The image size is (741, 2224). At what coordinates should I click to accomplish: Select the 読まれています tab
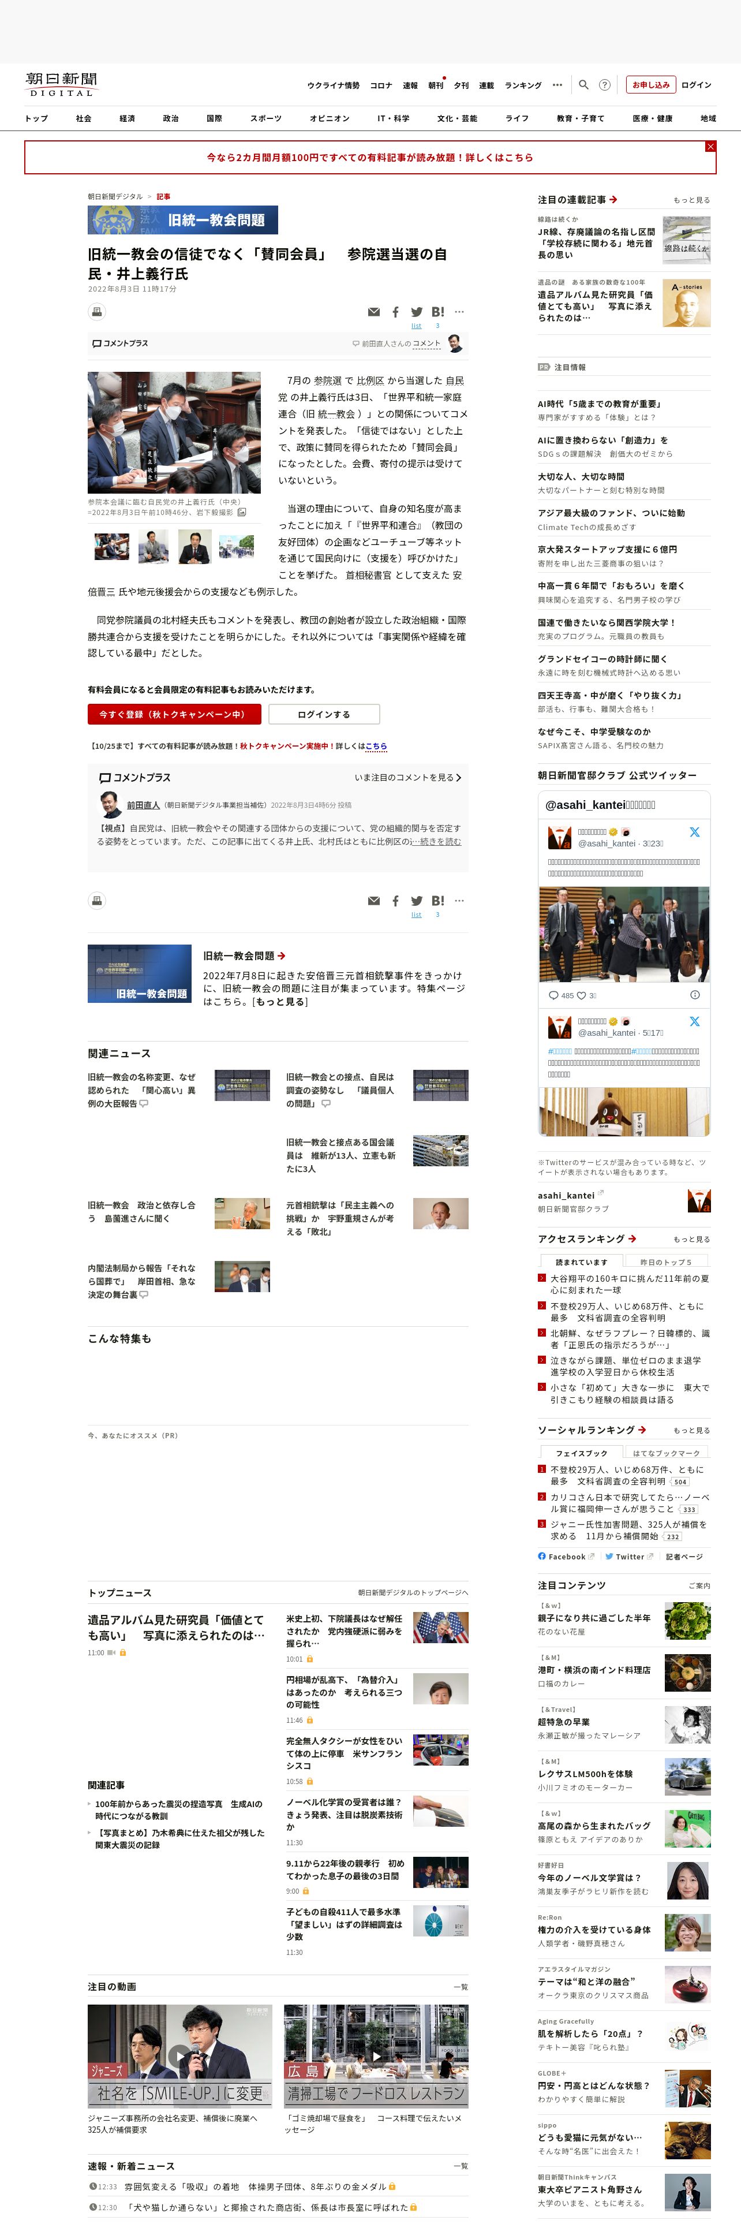[581, 1262]
